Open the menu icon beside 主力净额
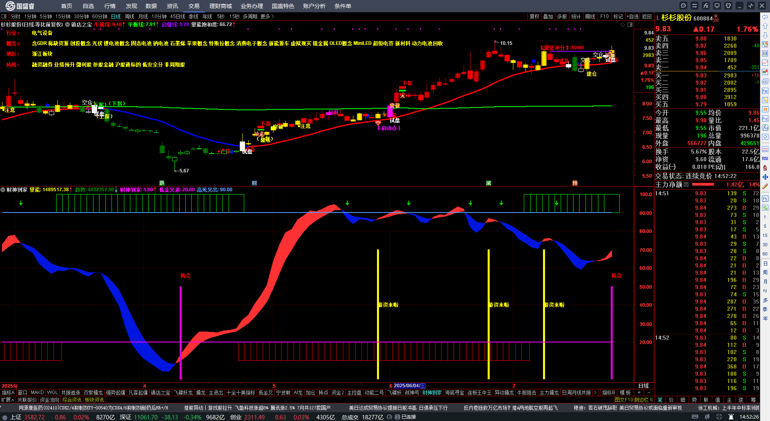770x421 pixels. pos(686,184)
